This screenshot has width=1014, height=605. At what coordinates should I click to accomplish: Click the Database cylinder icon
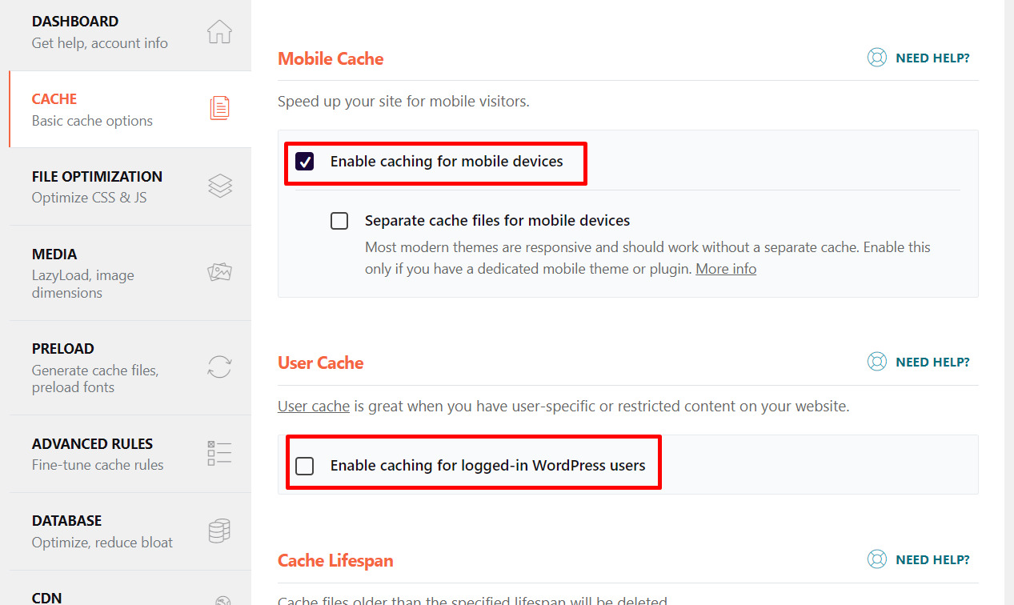click(219, 531)
